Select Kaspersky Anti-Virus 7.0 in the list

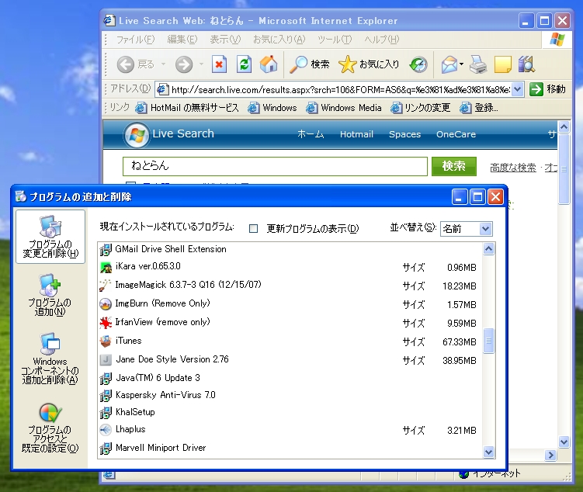tap(291, 395)
